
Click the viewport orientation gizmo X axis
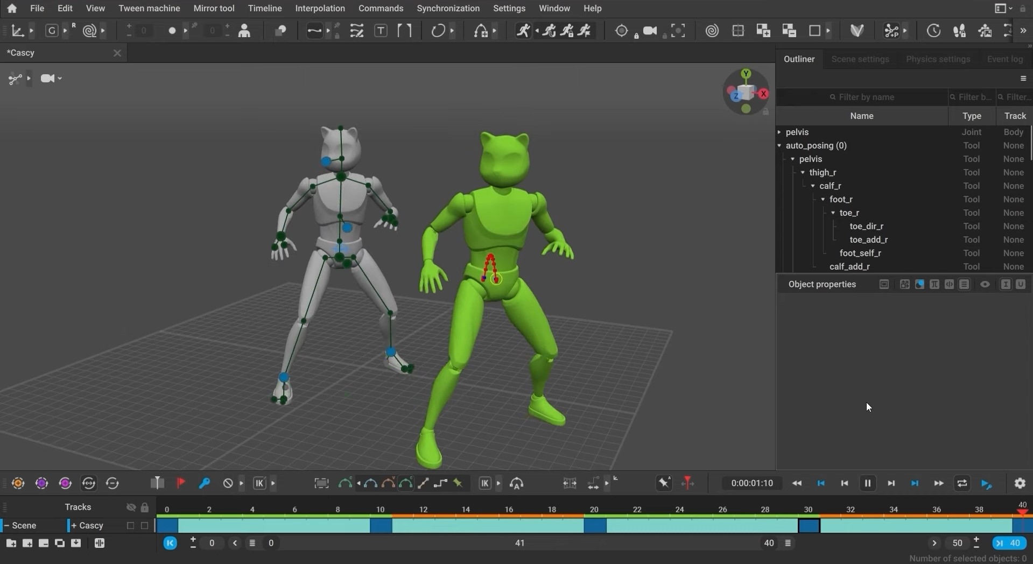click(763, 94)
